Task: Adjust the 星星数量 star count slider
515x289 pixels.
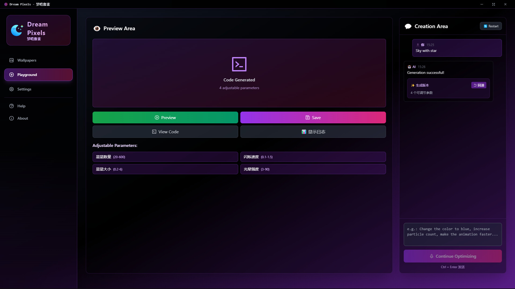Action: coord(165,157)
